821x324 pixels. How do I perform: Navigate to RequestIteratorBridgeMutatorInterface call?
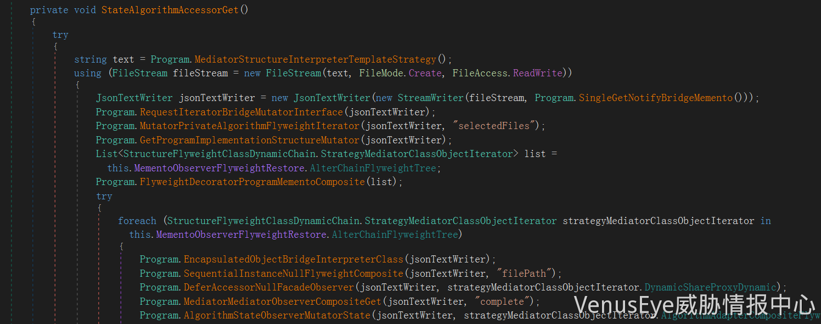point(241,112)
